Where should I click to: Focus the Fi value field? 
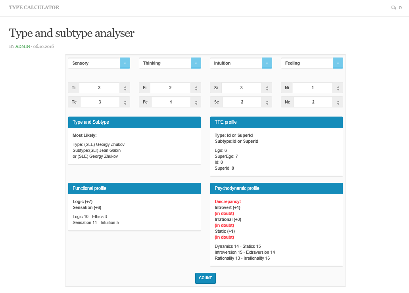(170, 88)
